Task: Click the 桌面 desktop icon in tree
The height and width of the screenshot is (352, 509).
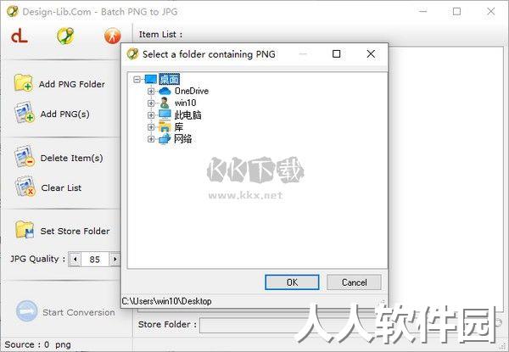Action: point(151,79)
